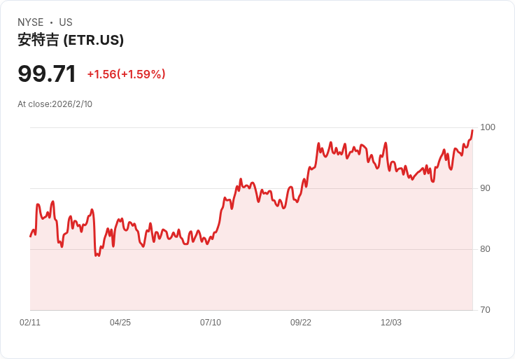Select the 07/10 date axis label
The image size is (515, 359).
click(211, 323)
